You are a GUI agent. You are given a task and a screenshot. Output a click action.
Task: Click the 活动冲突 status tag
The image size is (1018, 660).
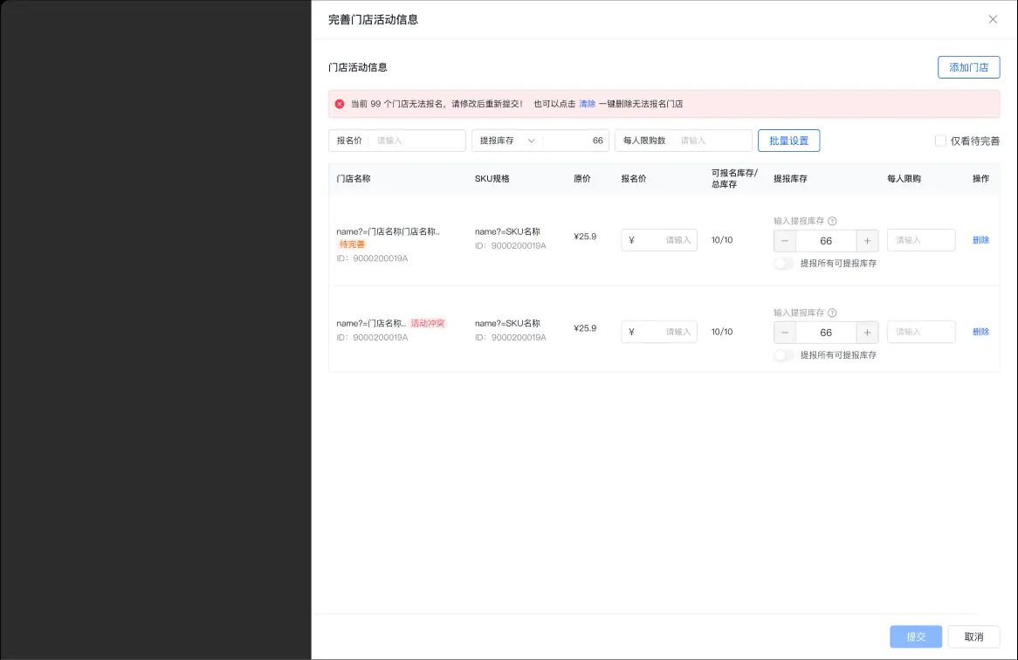(428, 323)
